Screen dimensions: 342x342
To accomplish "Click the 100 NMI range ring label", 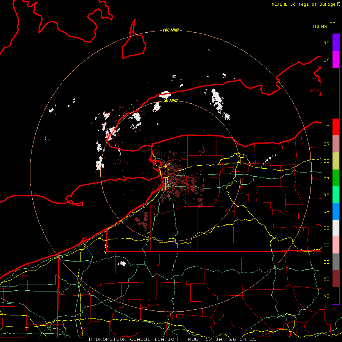I will click(171, 30).
